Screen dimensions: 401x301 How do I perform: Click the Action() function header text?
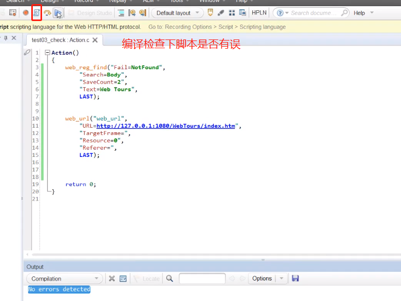[65, 53]
